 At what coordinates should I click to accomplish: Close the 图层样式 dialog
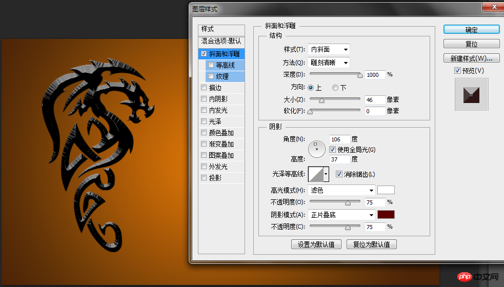[493, 7]
